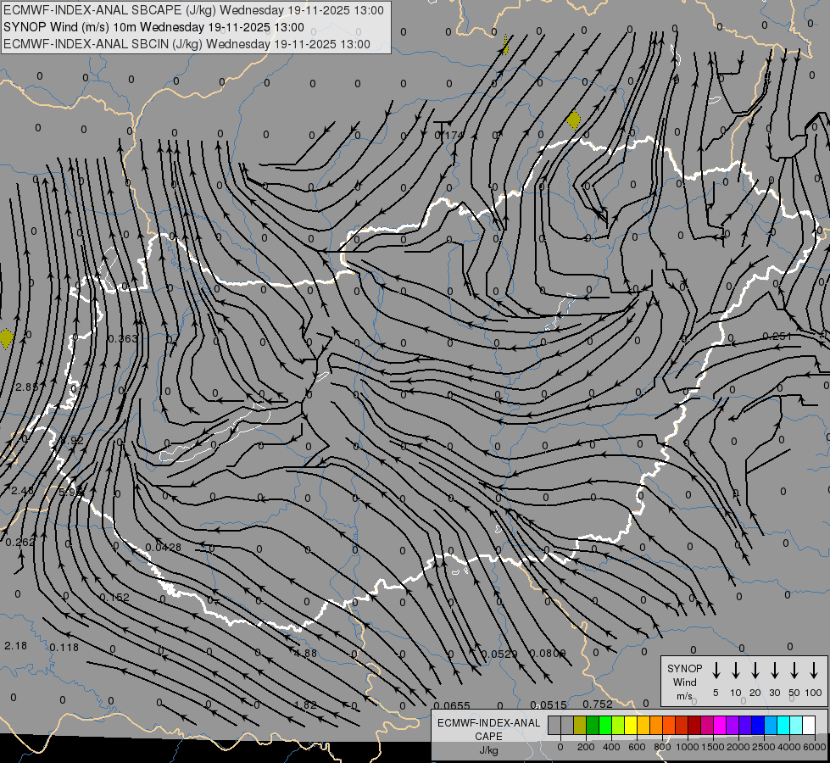This screenshot has height=763, width=830.
Task: Select the purple swatch above the 2000 label
Action: click(733, 725)
